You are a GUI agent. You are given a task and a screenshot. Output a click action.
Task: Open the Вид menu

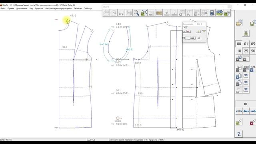[x=31, y=8]
